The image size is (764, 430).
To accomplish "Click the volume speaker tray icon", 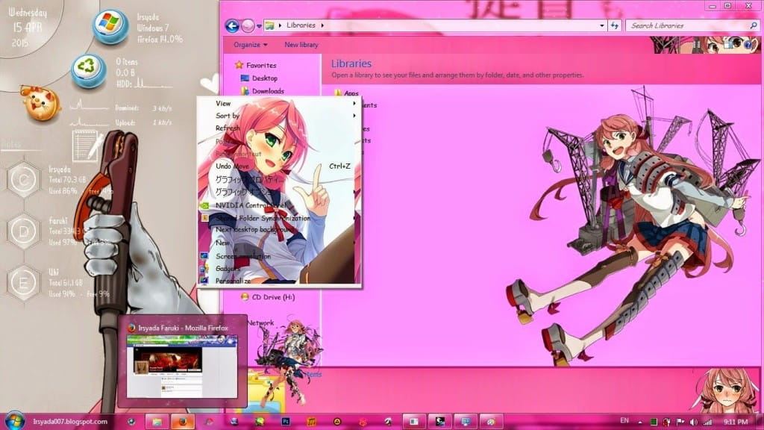I will point(693,422).
